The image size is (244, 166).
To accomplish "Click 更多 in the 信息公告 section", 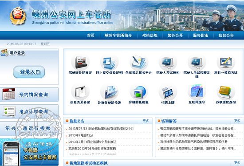I will point(146,121).
